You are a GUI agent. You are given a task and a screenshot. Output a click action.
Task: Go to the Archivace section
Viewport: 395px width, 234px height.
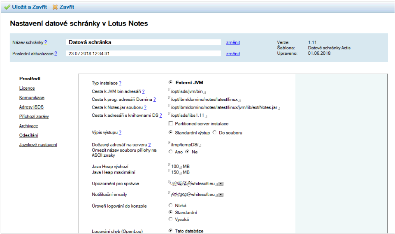click(28, 126)
